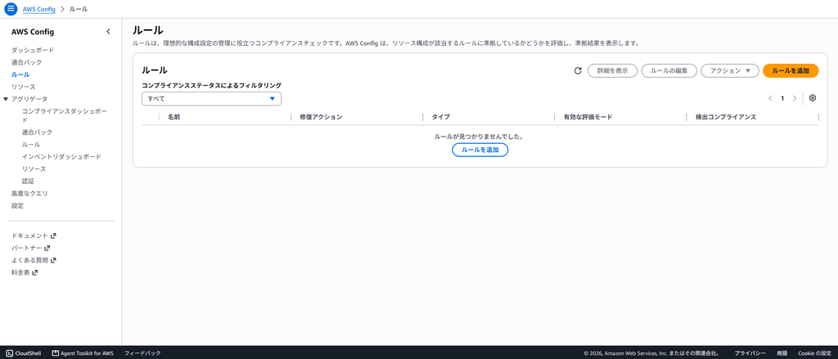Select 設定 in sidebar

point(18,206)
